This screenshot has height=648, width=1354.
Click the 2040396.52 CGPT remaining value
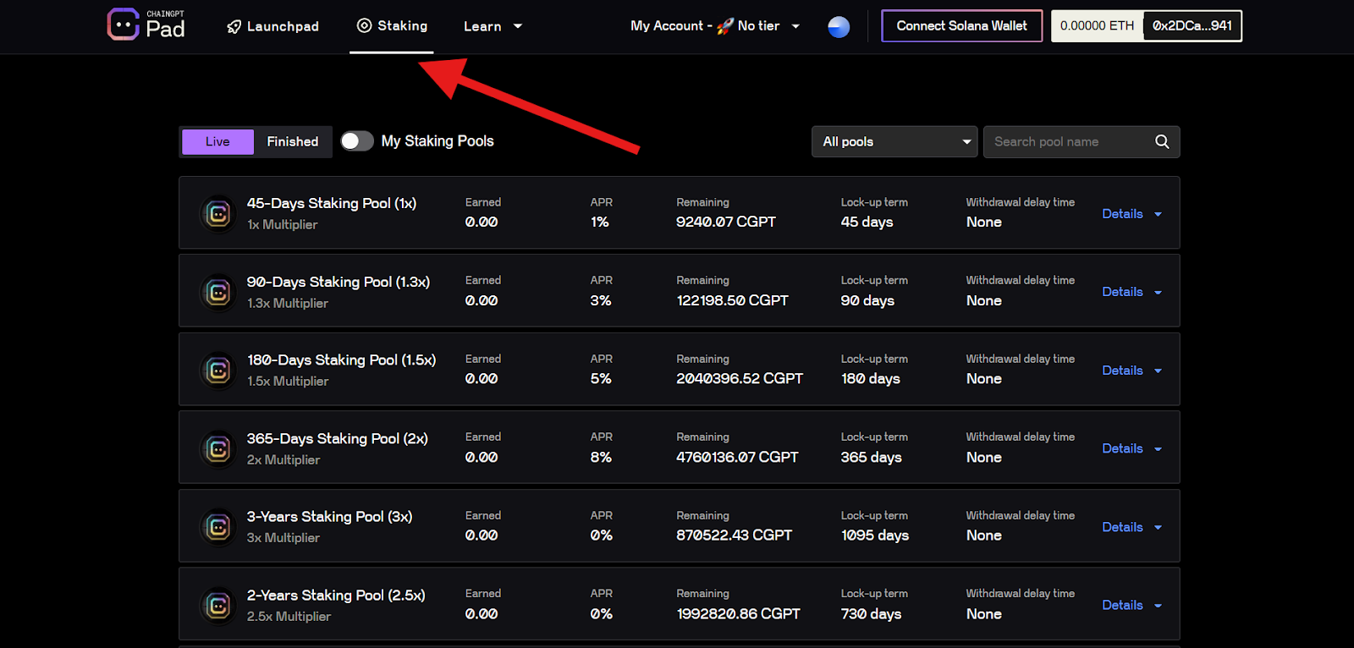click(740, 378)
